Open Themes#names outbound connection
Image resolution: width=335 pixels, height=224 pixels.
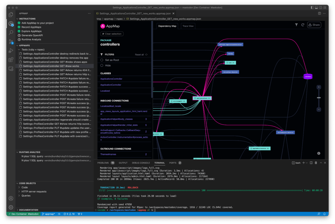point(108,154)
